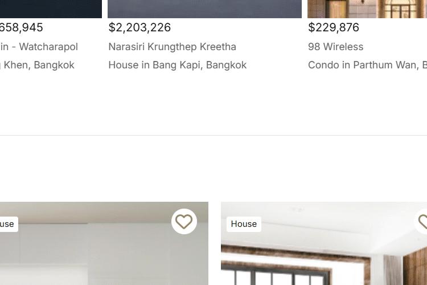
Task: Open the $229,876 price listing
Action: tap(334, 27)
